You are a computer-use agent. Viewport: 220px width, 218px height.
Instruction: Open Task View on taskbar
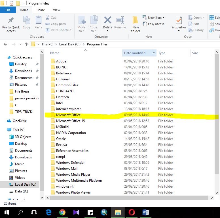(x=34, y=212)
